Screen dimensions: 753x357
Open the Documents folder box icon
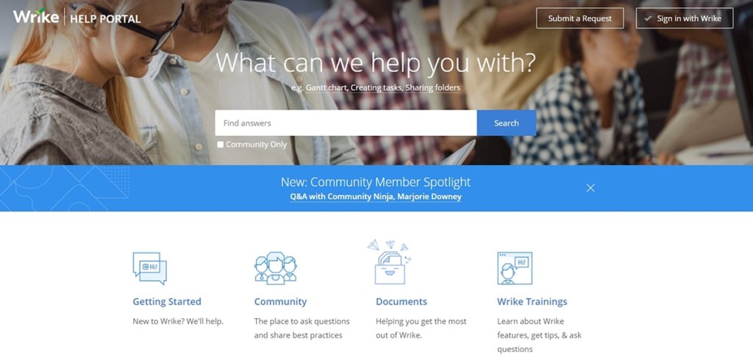pos(390,262)
